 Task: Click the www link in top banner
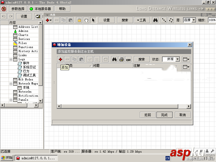click(x=210, y=9)
